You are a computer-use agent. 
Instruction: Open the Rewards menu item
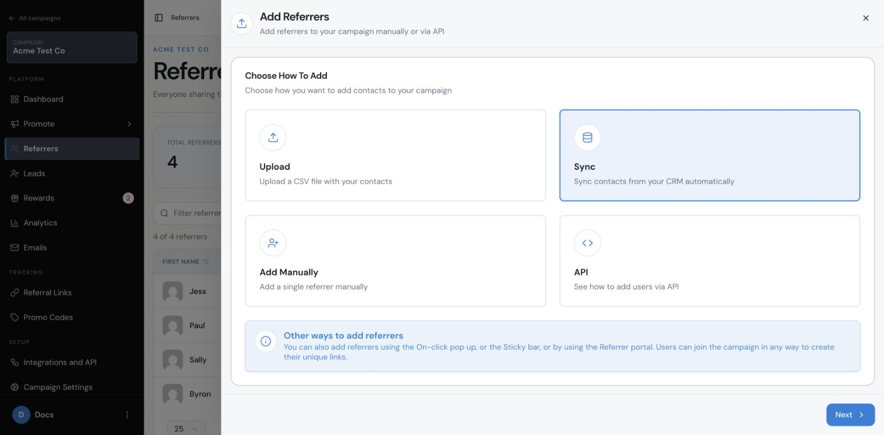coord(72,198)
